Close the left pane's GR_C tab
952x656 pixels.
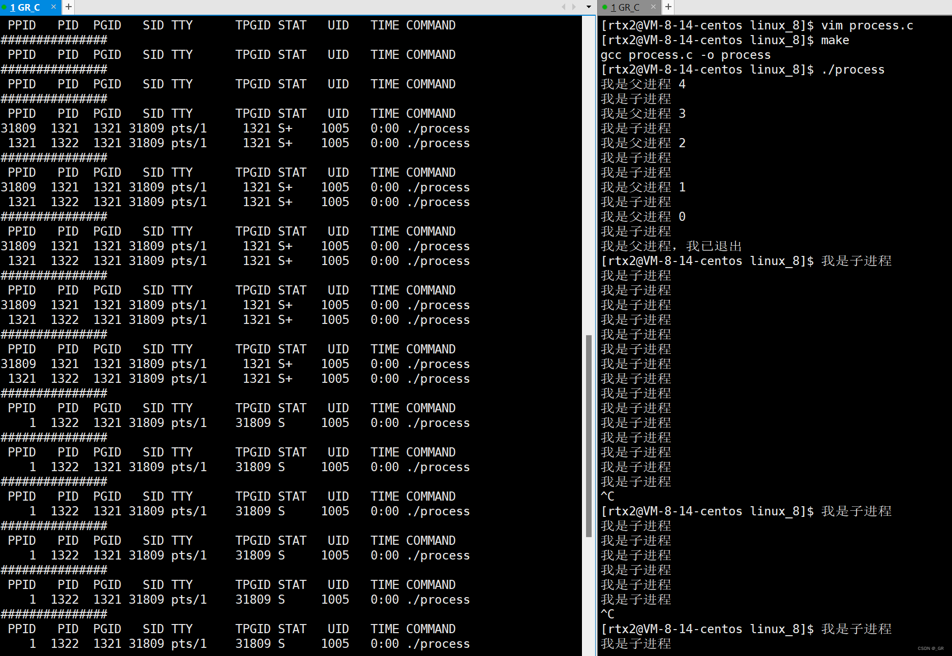click(x=53, y=7)
